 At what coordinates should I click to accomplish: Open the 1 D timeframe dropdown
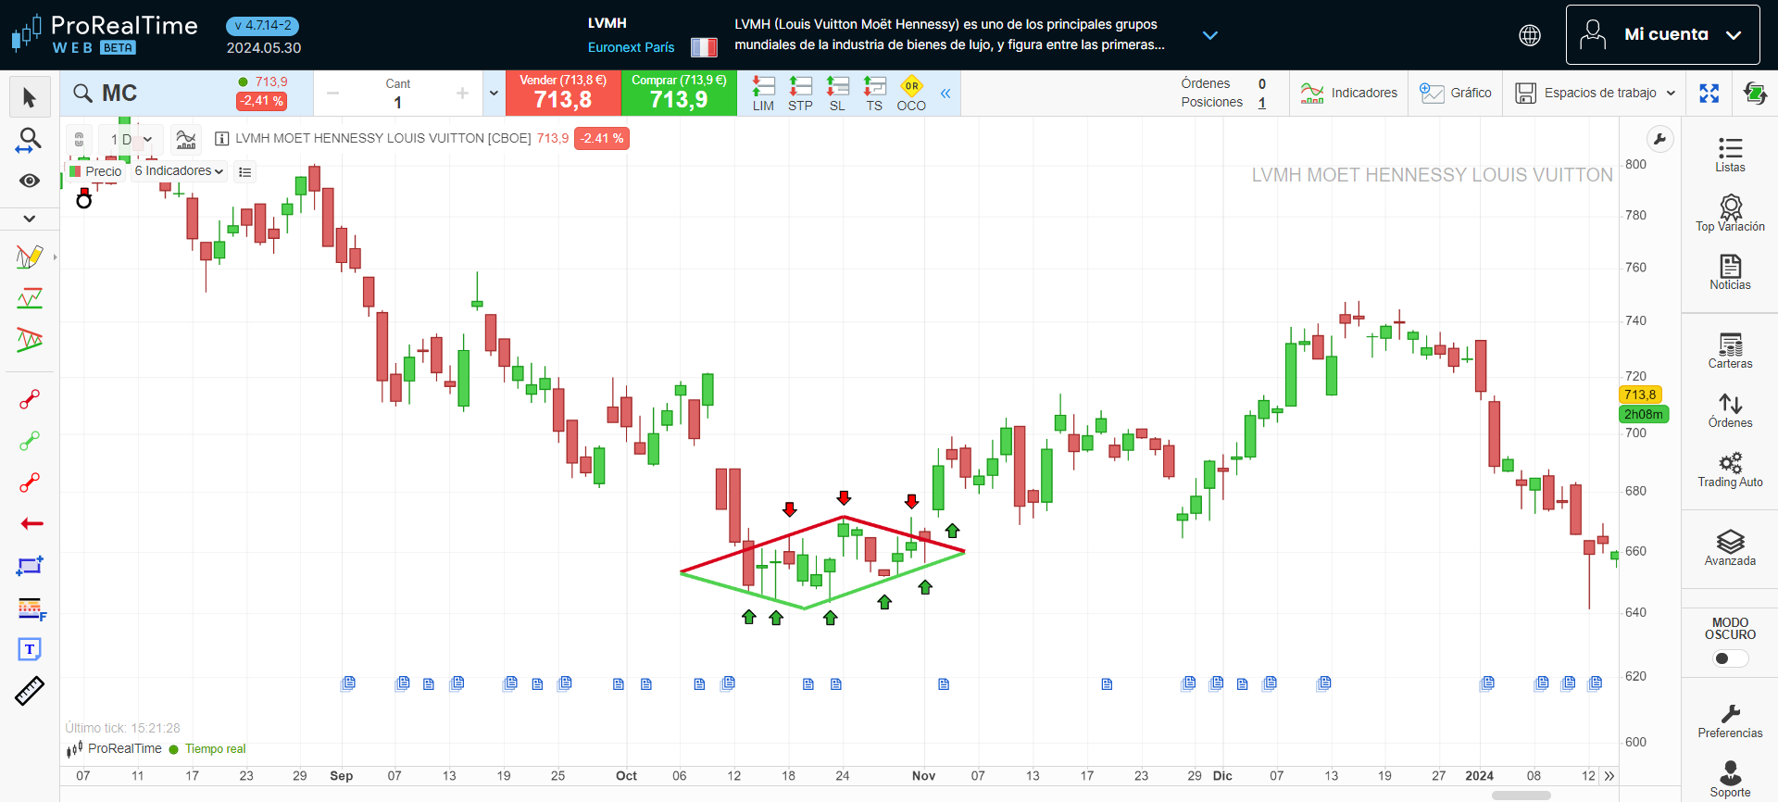(x=131, y=140)
